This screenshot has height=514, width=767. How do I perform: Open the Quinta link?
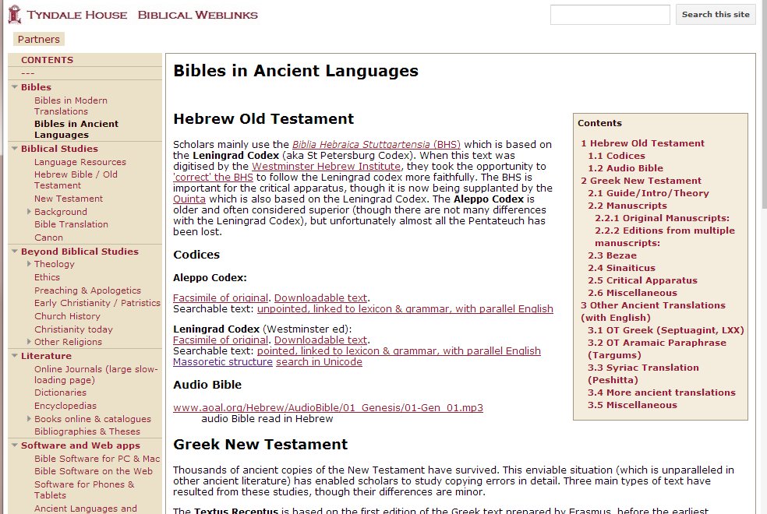(189, 199)
